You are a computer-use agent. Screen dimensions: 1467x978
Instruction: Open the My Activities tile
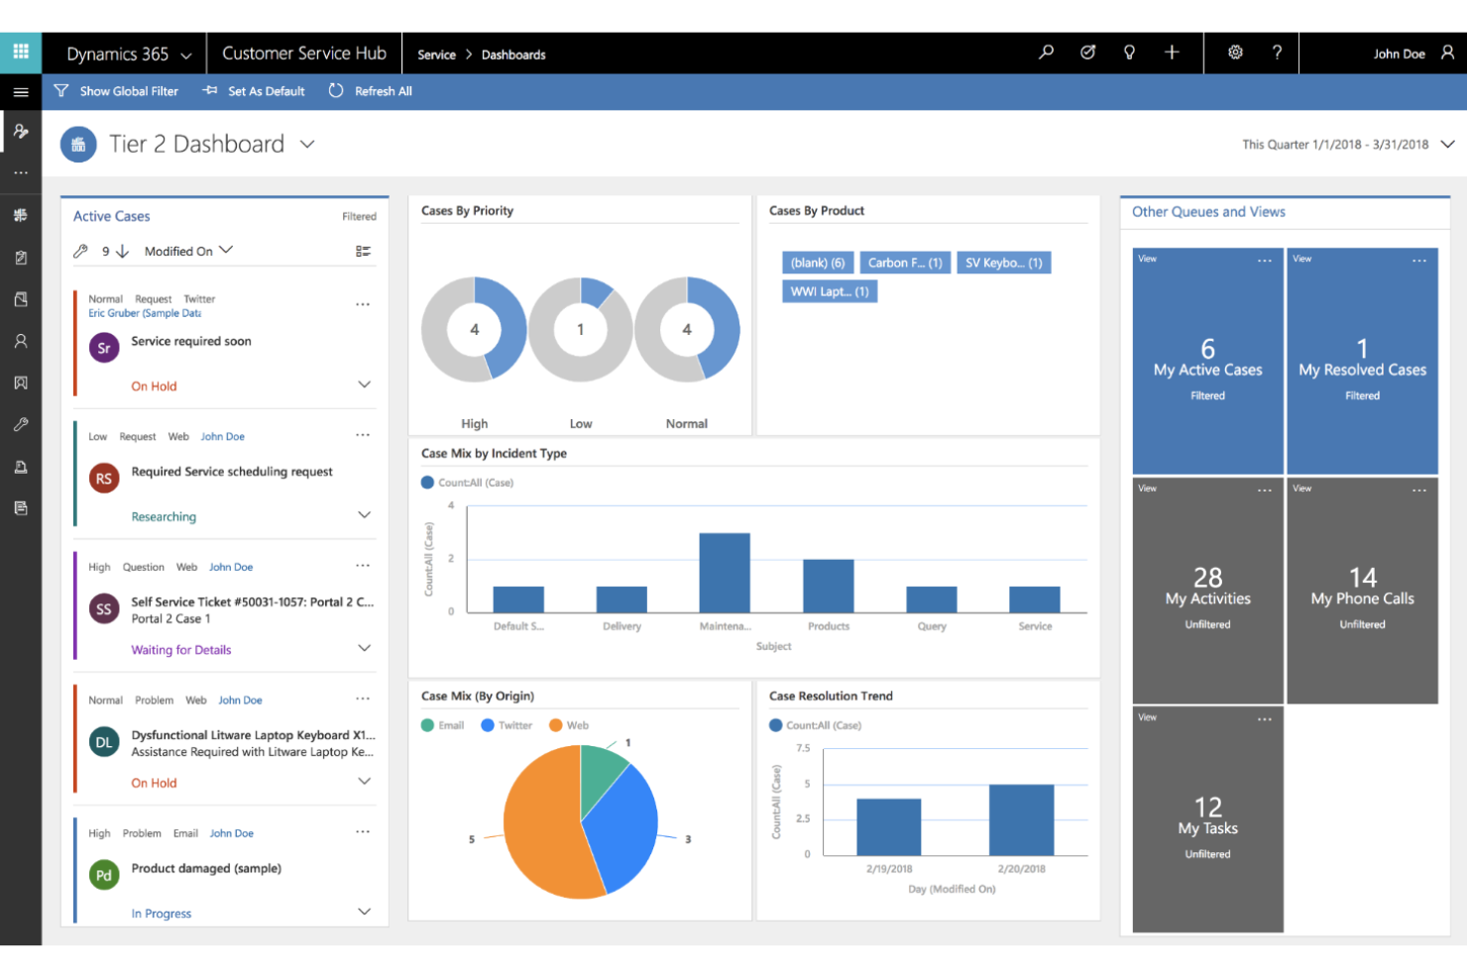tap(1207, 591)
